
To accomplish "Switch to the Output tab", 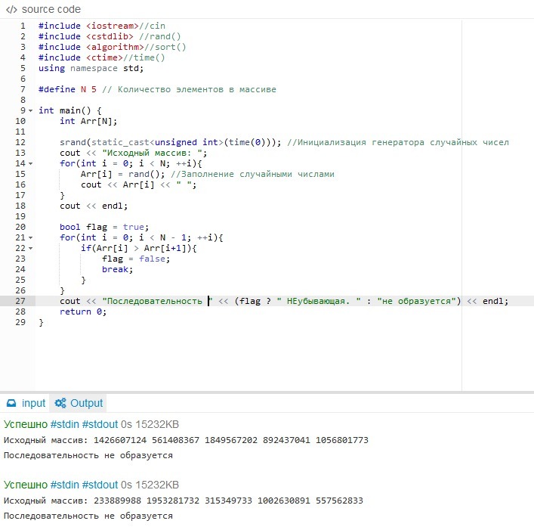I will (x=79, y=403).
